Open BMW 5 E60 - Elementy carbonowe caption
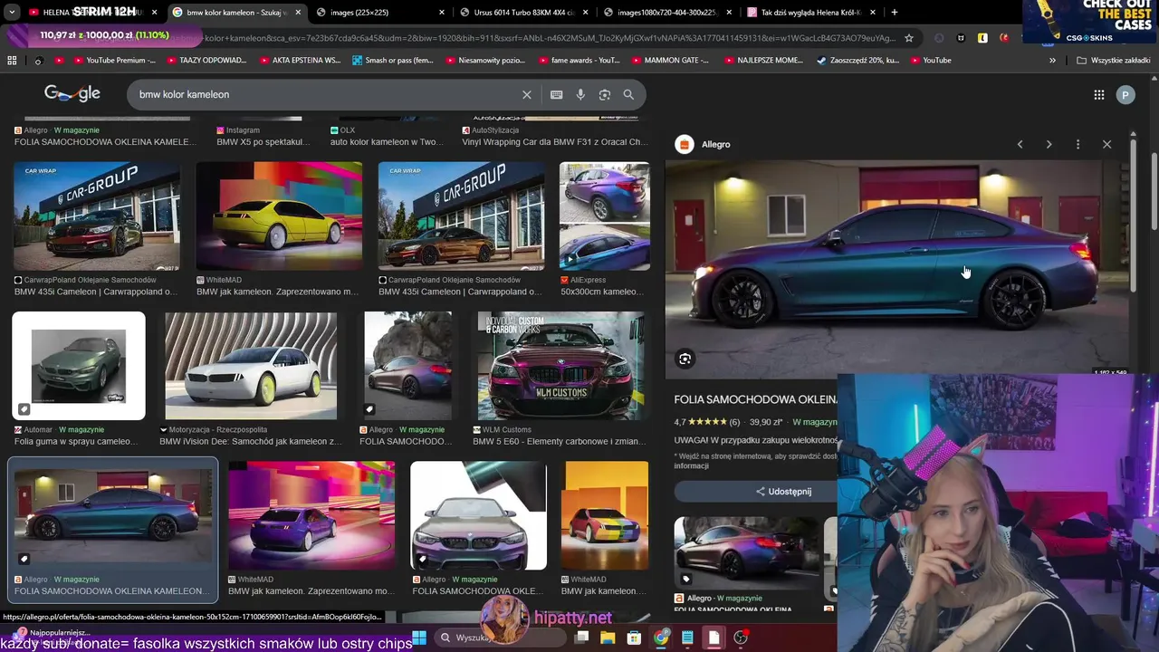The height and width of the screenshot is (652, 1159). (561, 442)
